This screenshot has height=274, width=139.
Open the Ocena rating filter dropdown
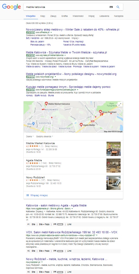[30, 136]
